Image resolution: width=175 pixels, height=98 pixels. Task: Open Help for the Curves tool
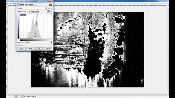click(x=22, y=48)
